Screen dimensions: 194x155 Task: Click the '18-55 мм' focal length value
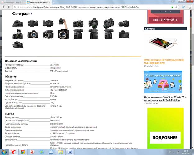click(x=54, y=80)
